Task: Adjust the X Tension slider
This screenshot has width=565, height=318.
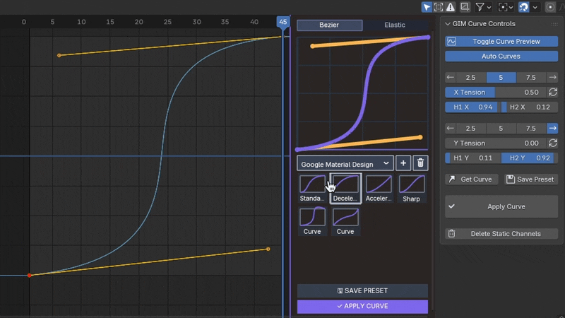Action: click(496, 93)
